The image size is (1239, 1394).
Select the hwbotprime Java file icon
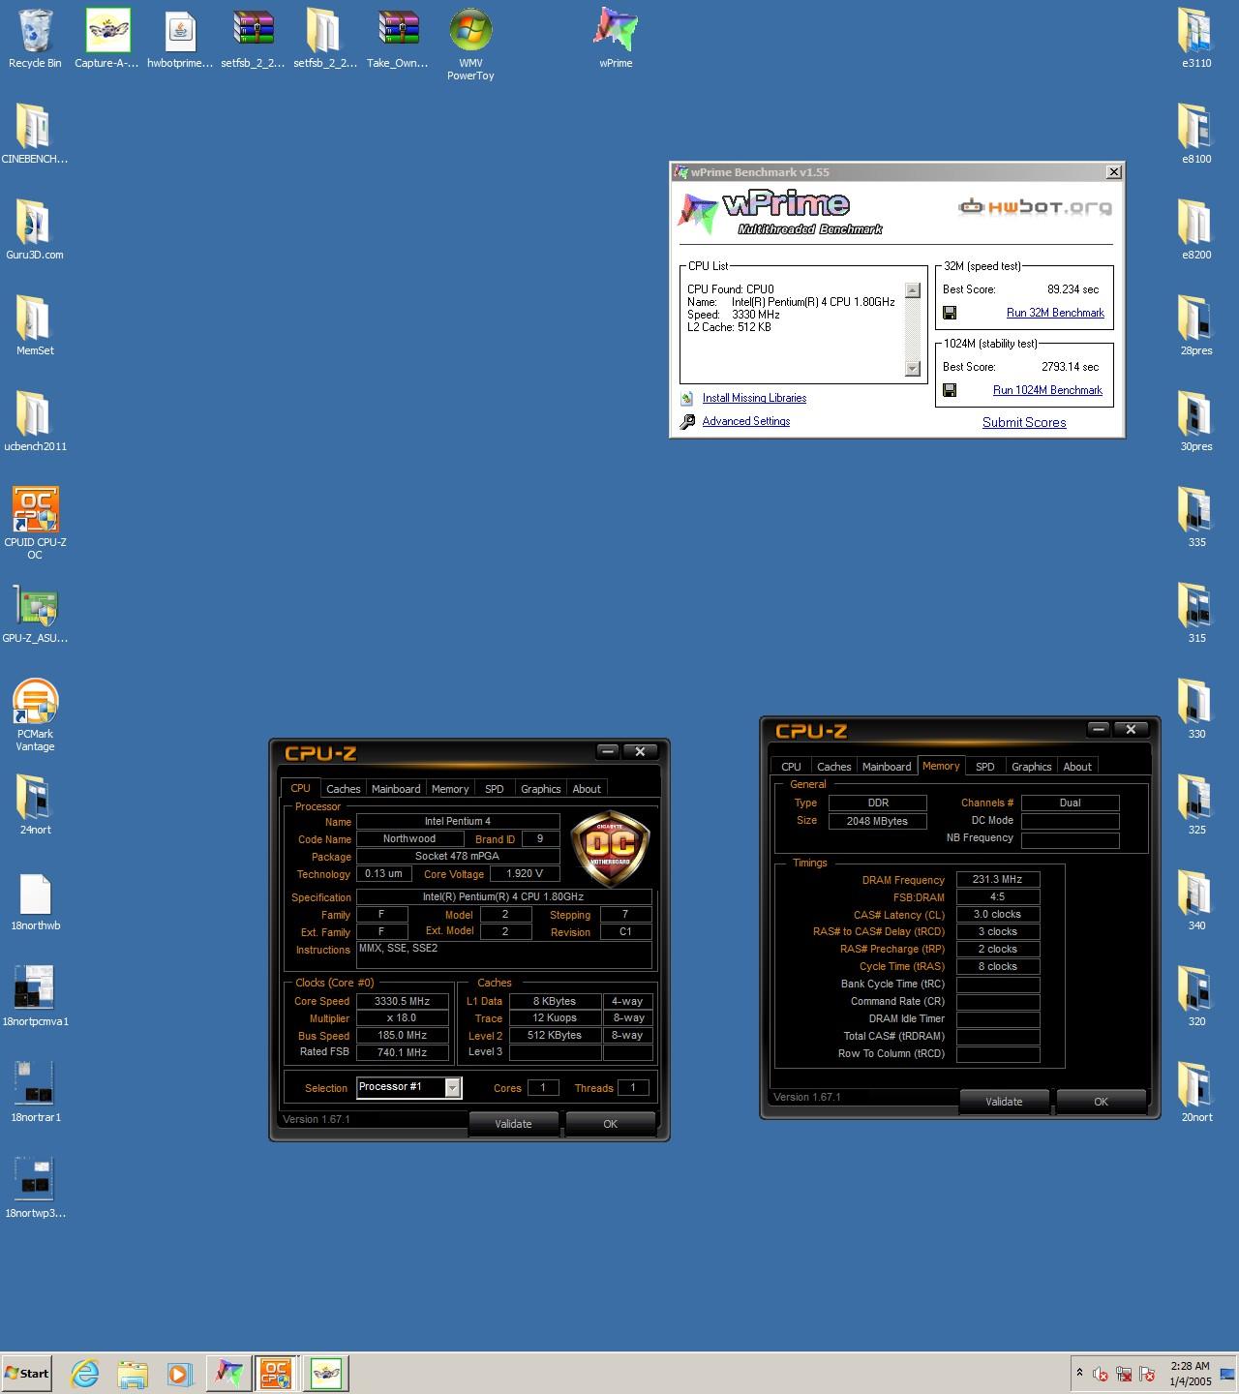[x=180, y=39]
